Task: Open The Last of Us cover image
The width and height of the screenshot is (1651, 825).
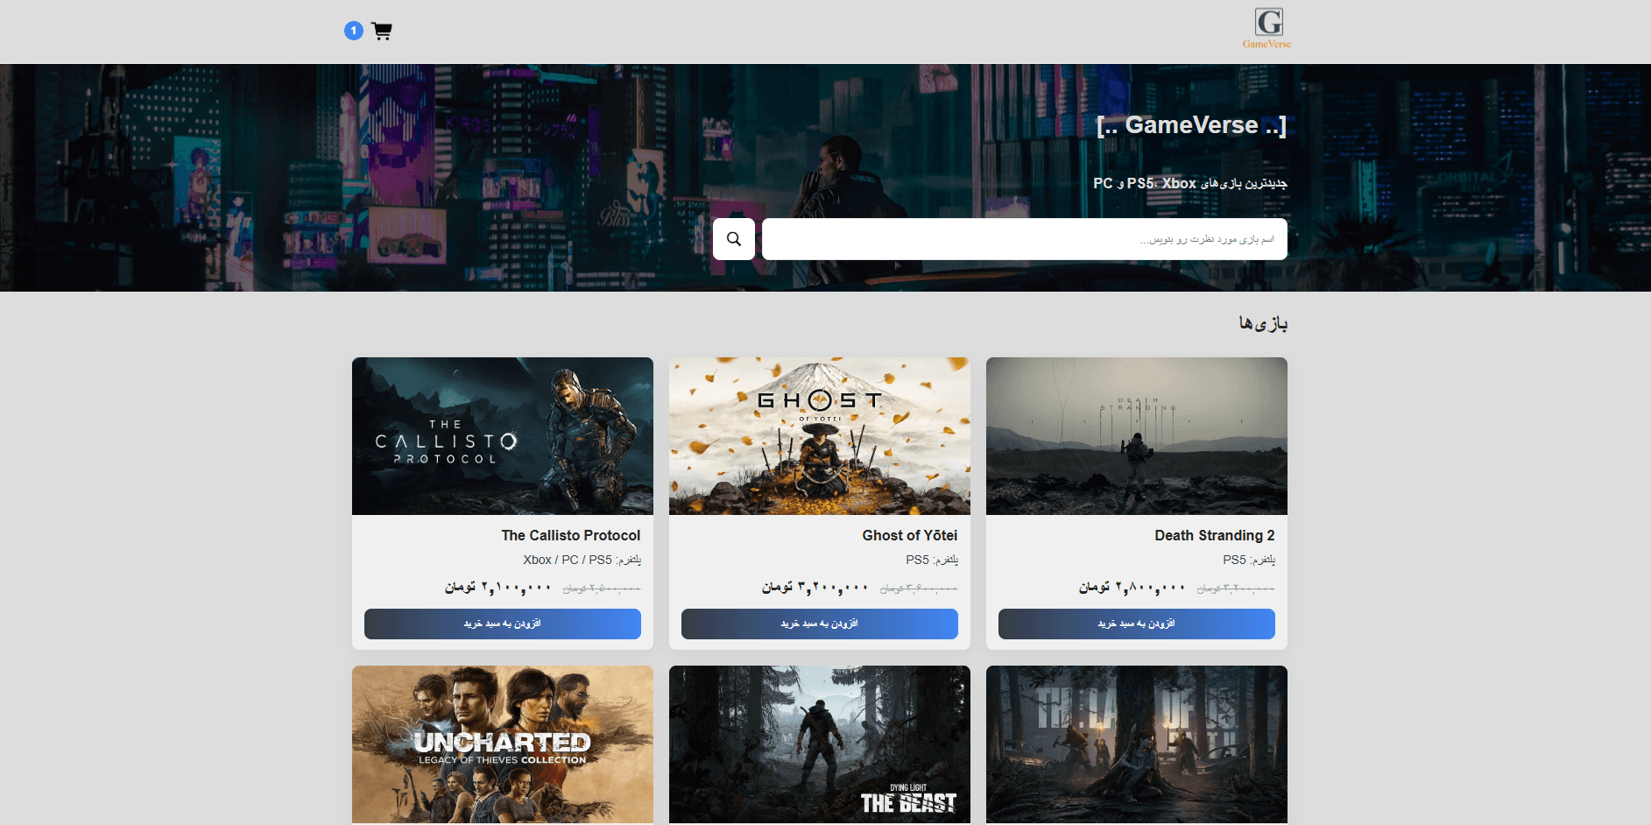Action: (x=1137, y=744)
